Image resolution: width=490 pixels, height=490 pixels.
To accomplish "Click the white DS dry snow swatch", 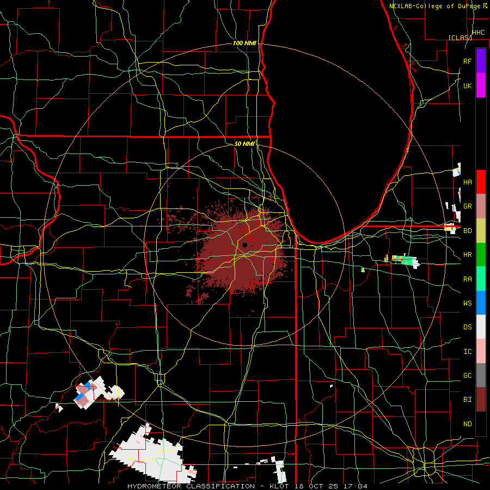I will 481,327.
